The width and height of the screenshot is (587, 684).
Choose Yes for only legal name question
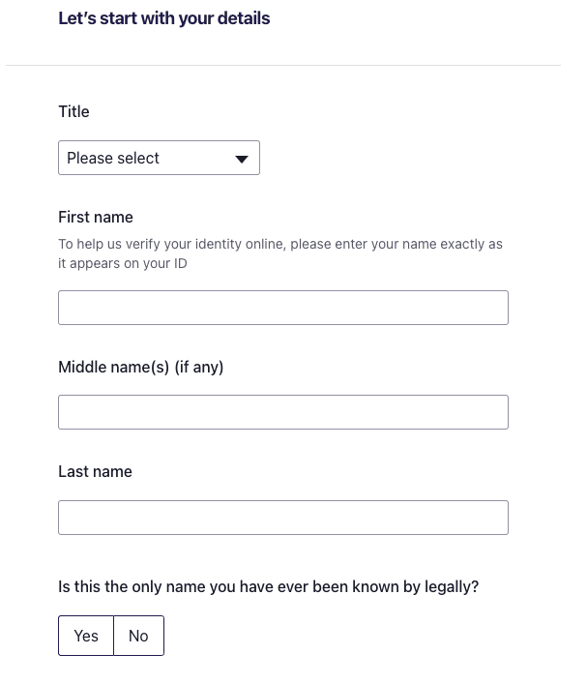86,636
